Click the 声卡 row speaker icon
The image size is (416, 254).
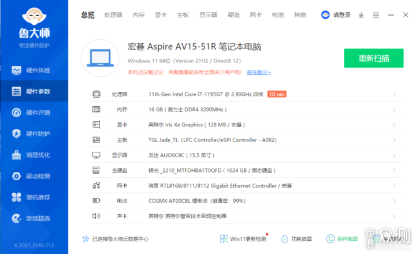pos(96,216)
